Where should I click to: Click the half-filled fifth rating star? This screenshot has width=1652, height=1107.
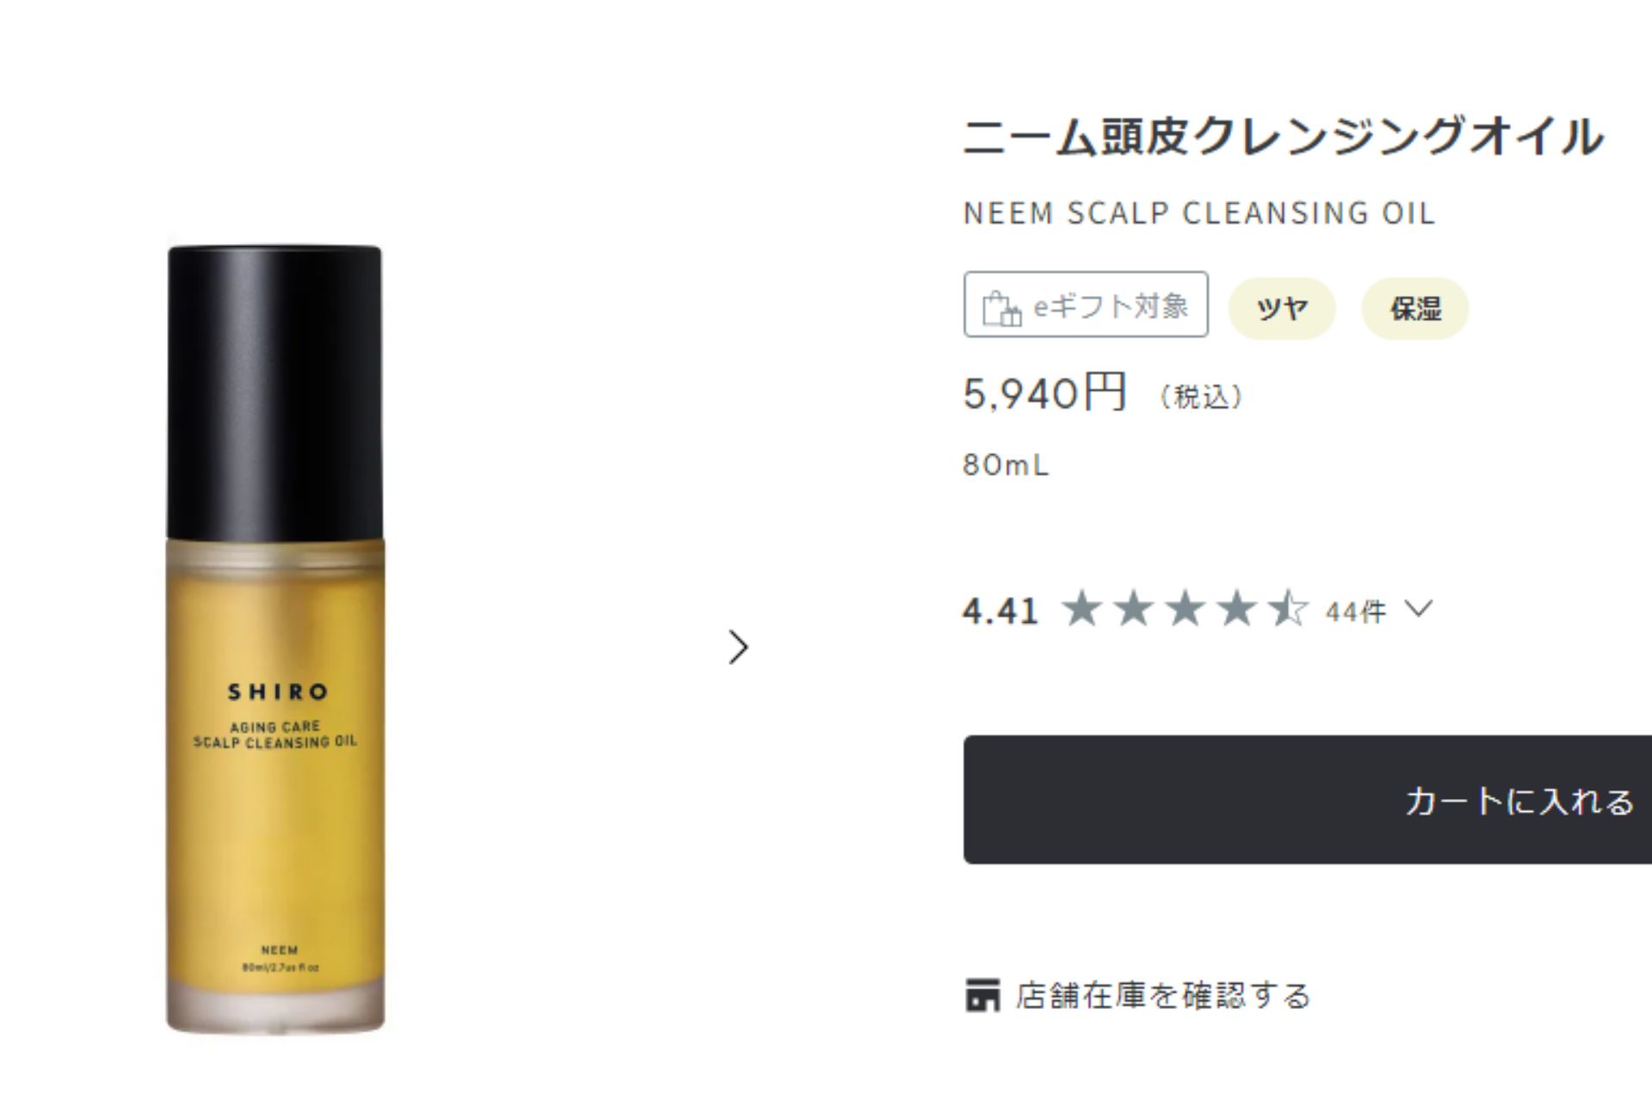pos(1288,610)
